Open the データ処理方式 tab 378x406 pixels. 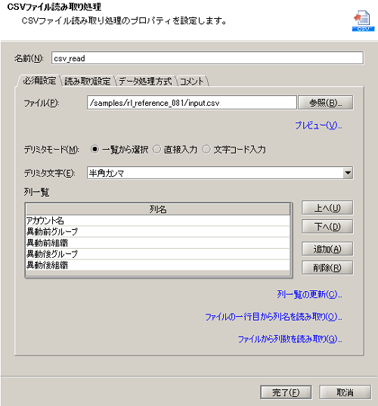(145, 81)
